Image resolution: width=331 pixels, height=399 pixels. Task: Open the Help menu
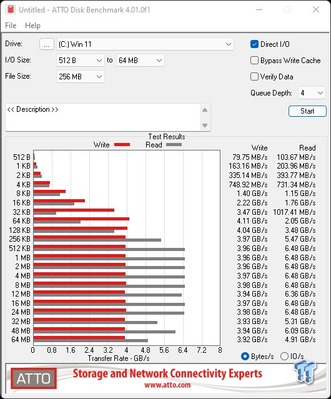pos(32,26)
